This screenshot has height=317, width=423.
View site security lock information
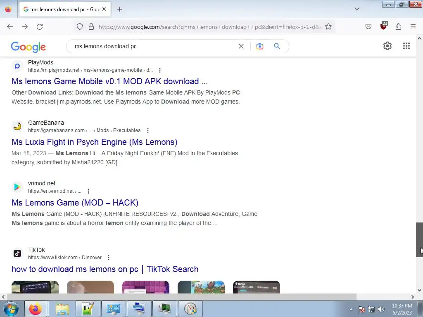91,27
